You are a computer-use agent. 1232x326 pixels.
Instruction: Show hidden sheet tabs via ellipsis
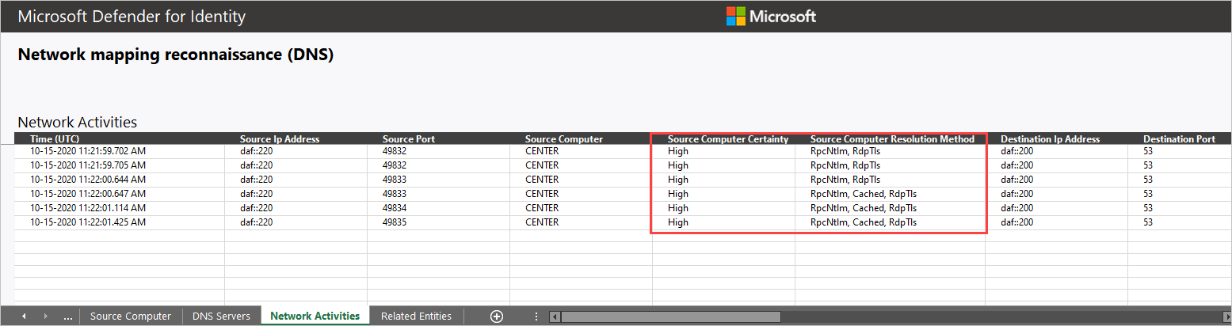67,316
